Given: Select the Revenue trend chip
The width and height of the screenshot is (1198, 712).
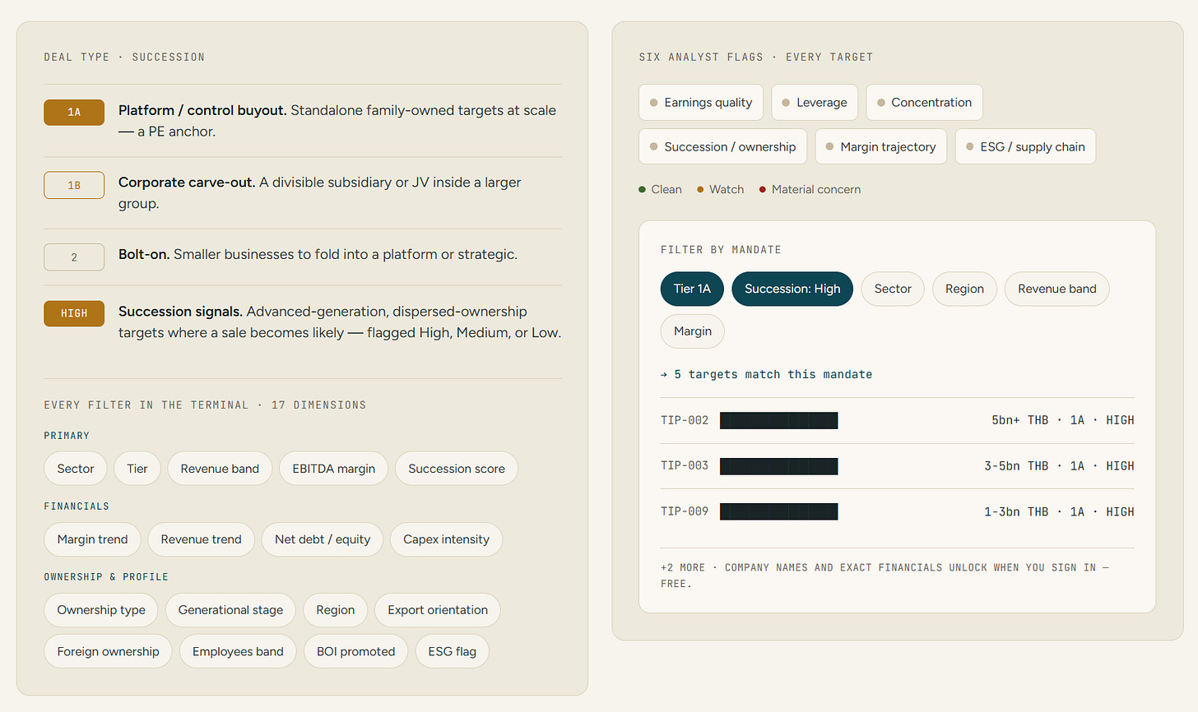Looking at the screenshot, I should [202, 539].
